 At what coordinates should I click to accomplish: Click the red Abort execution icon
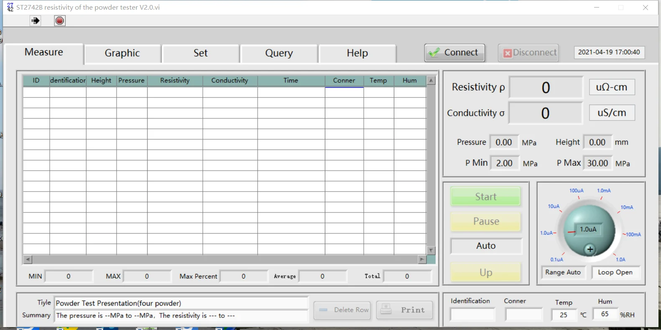[60, 20]
